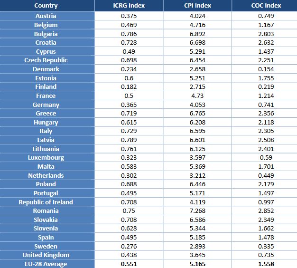This screenshot has height=268, width=297.
Task: Select the COC Index header cell
Action: pos(266,6)
